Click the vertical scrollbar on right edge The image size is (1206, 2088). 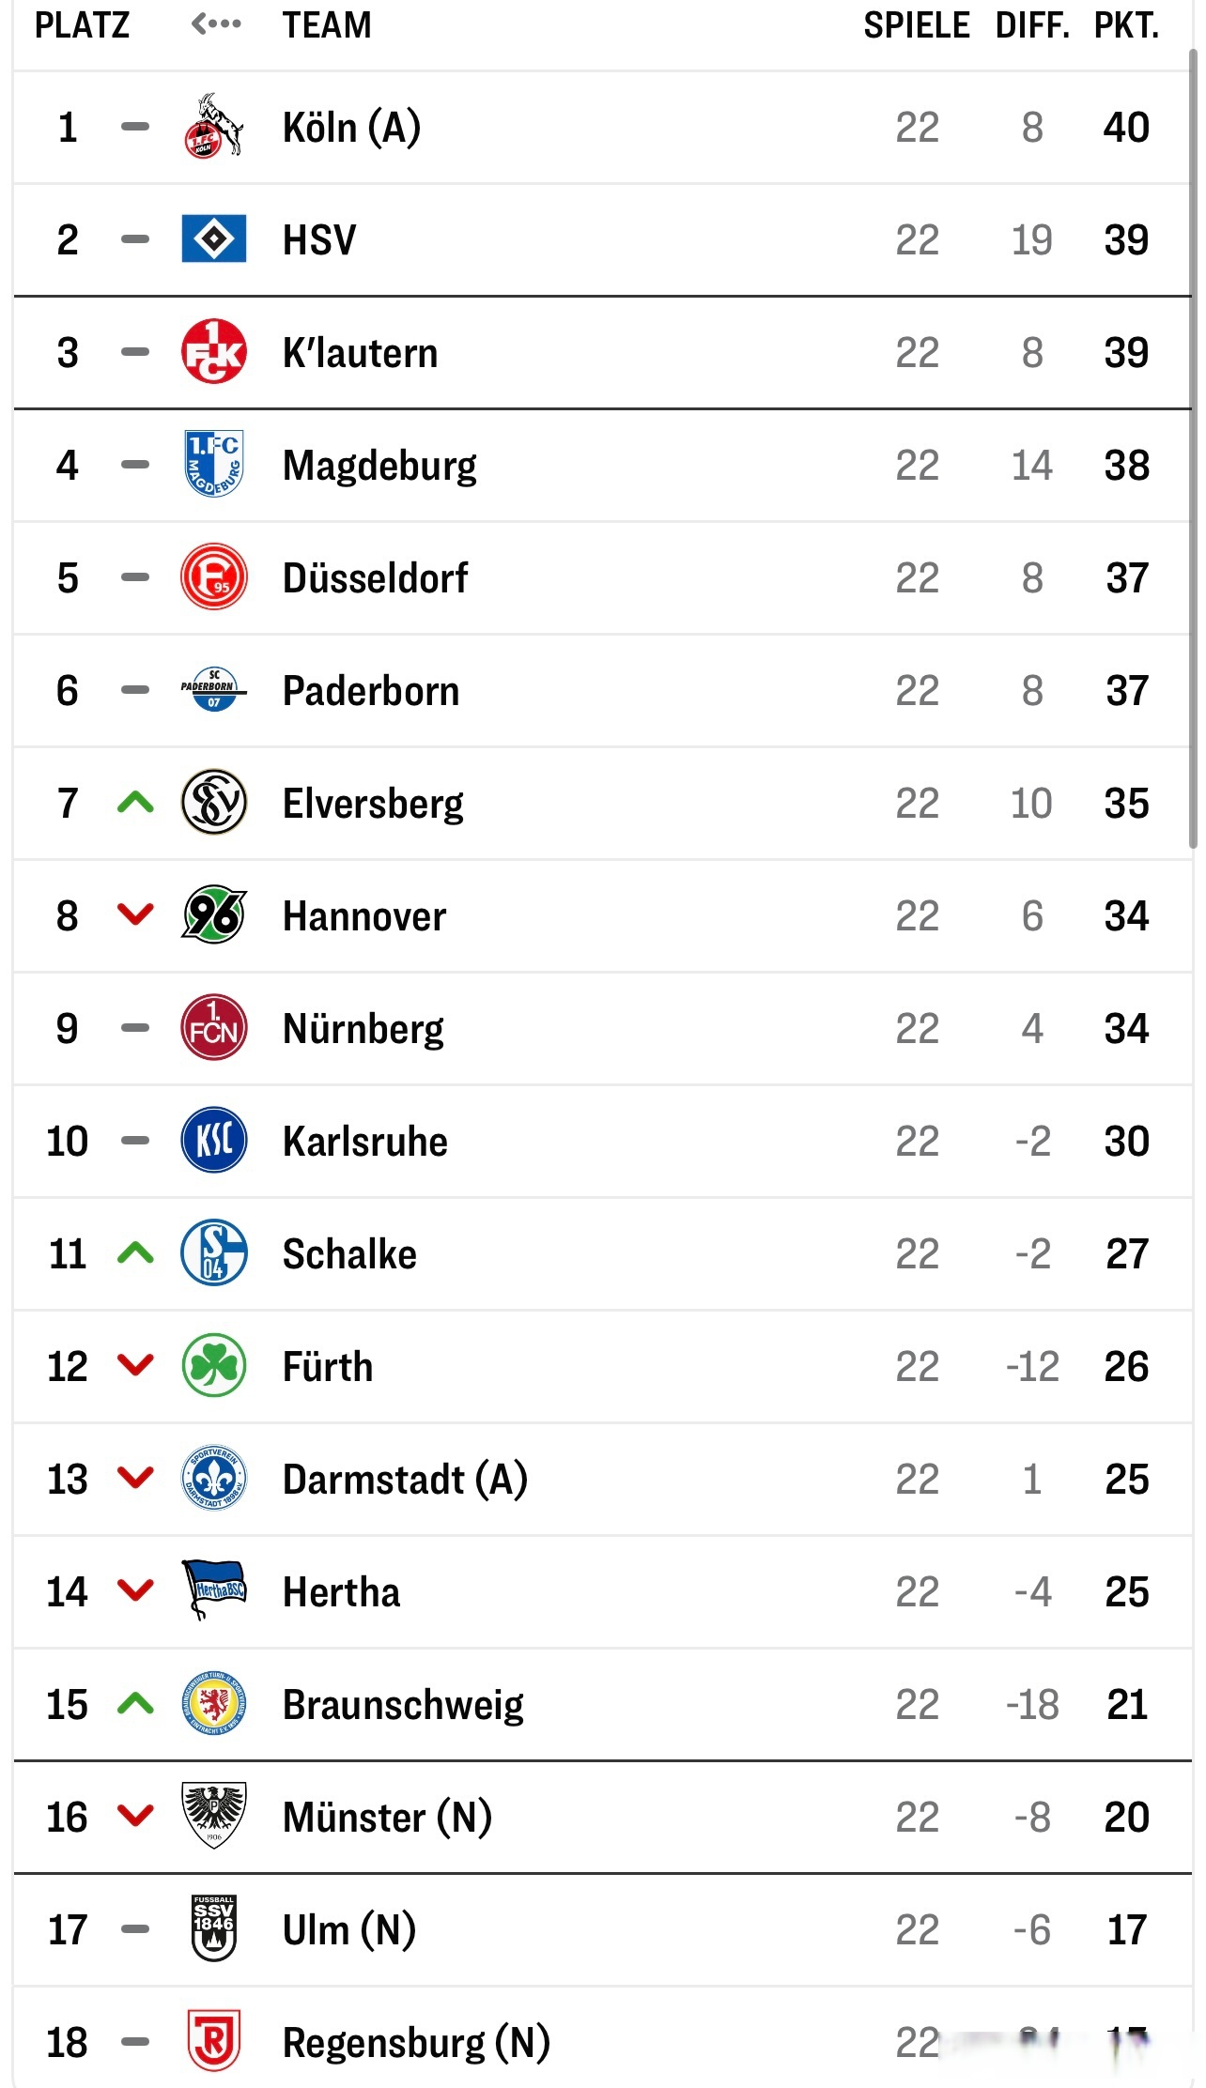pos(1193,451)
